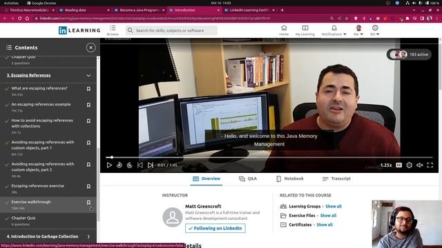Bookmark 'An escaping references example' lesson
The image size is (442, 248).
[x=88, y=105]
